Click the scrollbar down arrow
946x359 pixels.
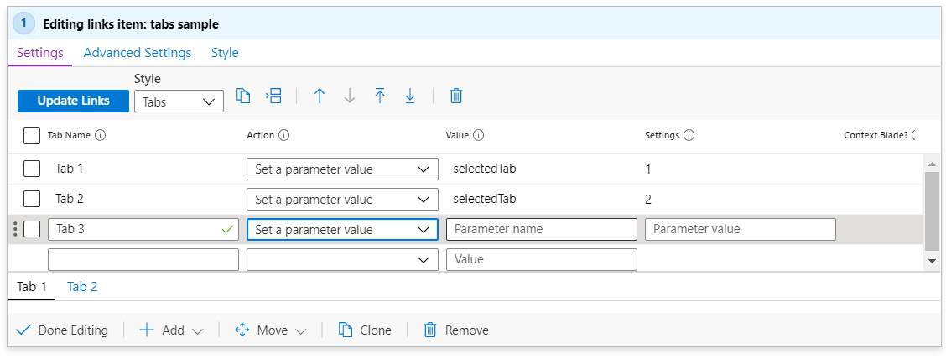pyautogui.click(x=932, y=261)
